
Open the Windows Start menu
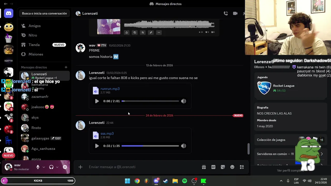tap(127, 181)
